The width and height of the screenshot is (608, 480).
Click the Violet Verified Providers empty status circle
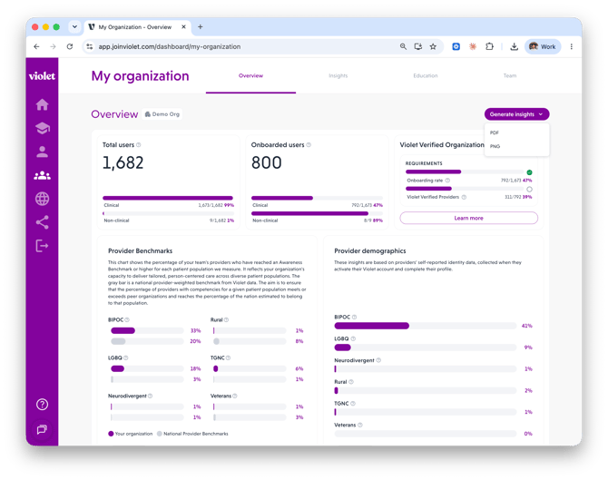tap(529, 190)
